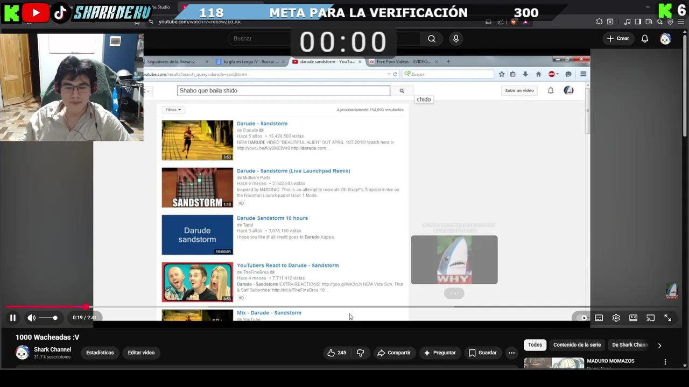
Task: Toggle the autoplay switch in the player
Action: (581, 318)
